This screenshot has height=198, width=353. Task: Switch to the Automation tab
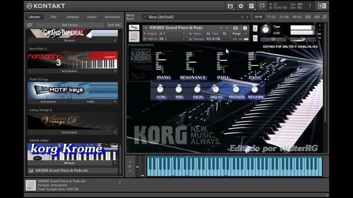click(x=113, y=17)
